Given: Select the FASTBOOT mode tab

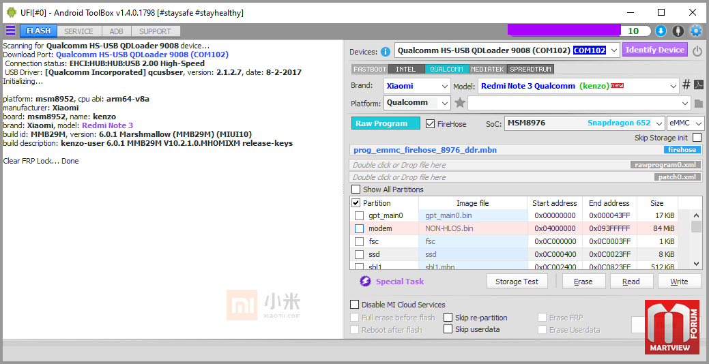Looking at the screenshot, I should (x=370, y=69).
